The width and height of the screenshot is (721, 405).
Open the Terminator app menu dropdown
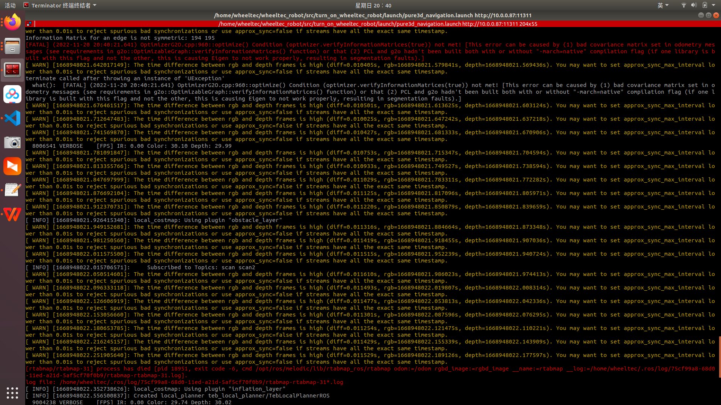coord(60,5)
